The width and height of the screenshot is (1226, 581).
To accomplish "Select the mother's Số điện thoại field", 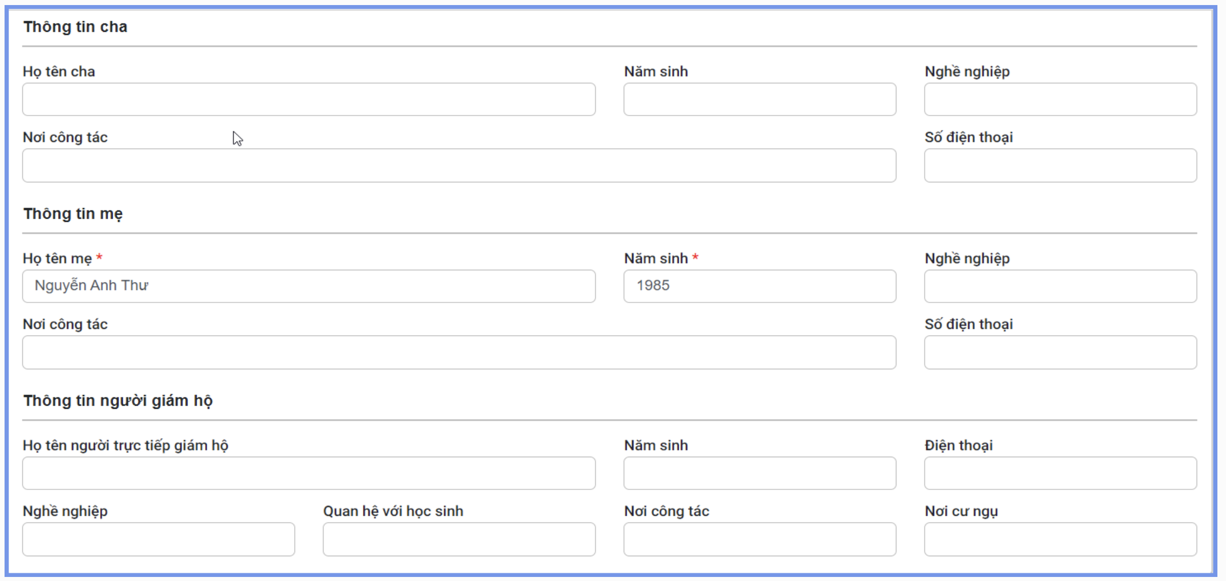I will tap(1060, 352).
